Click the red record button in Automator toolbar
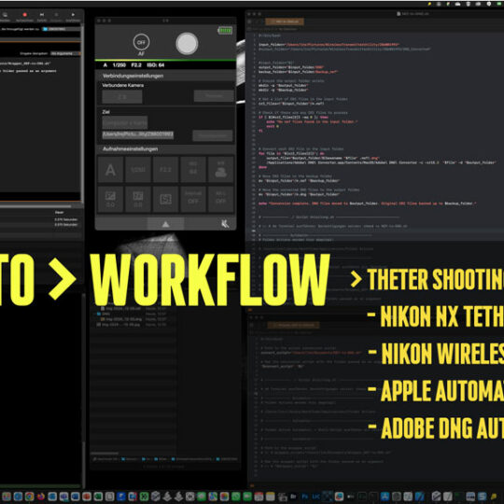 (x=25, y=15)
